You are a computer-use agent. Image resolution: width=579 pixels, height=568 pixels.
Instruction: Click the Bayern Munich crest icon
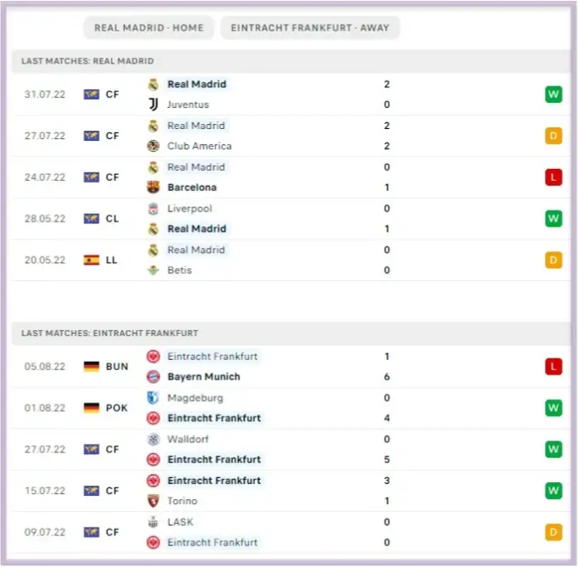(153, 377)
